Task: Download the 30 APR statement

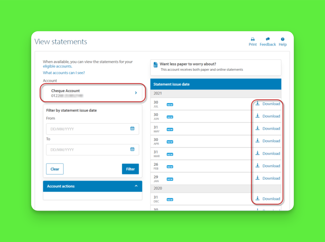Action: pyautogui.click(x=267, y=141)
